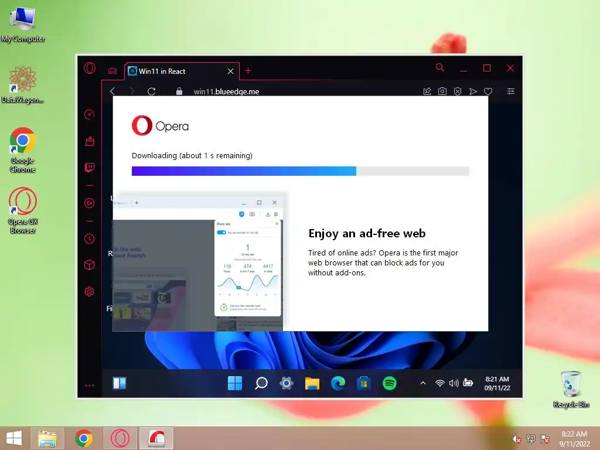600x450 pixels.
Task: Switch to Opera GX taskbar button
Action: coord(120,438)
